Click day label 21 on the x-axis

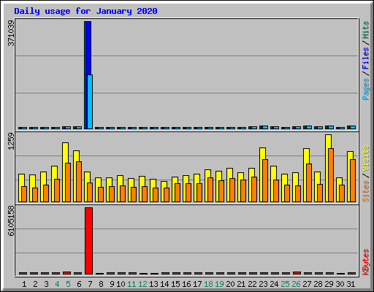[241, 284]
